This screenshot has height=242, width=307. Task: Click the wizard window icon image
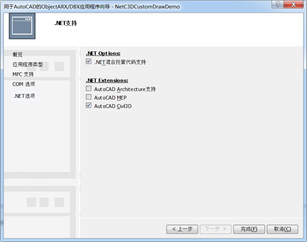(22, 26)
